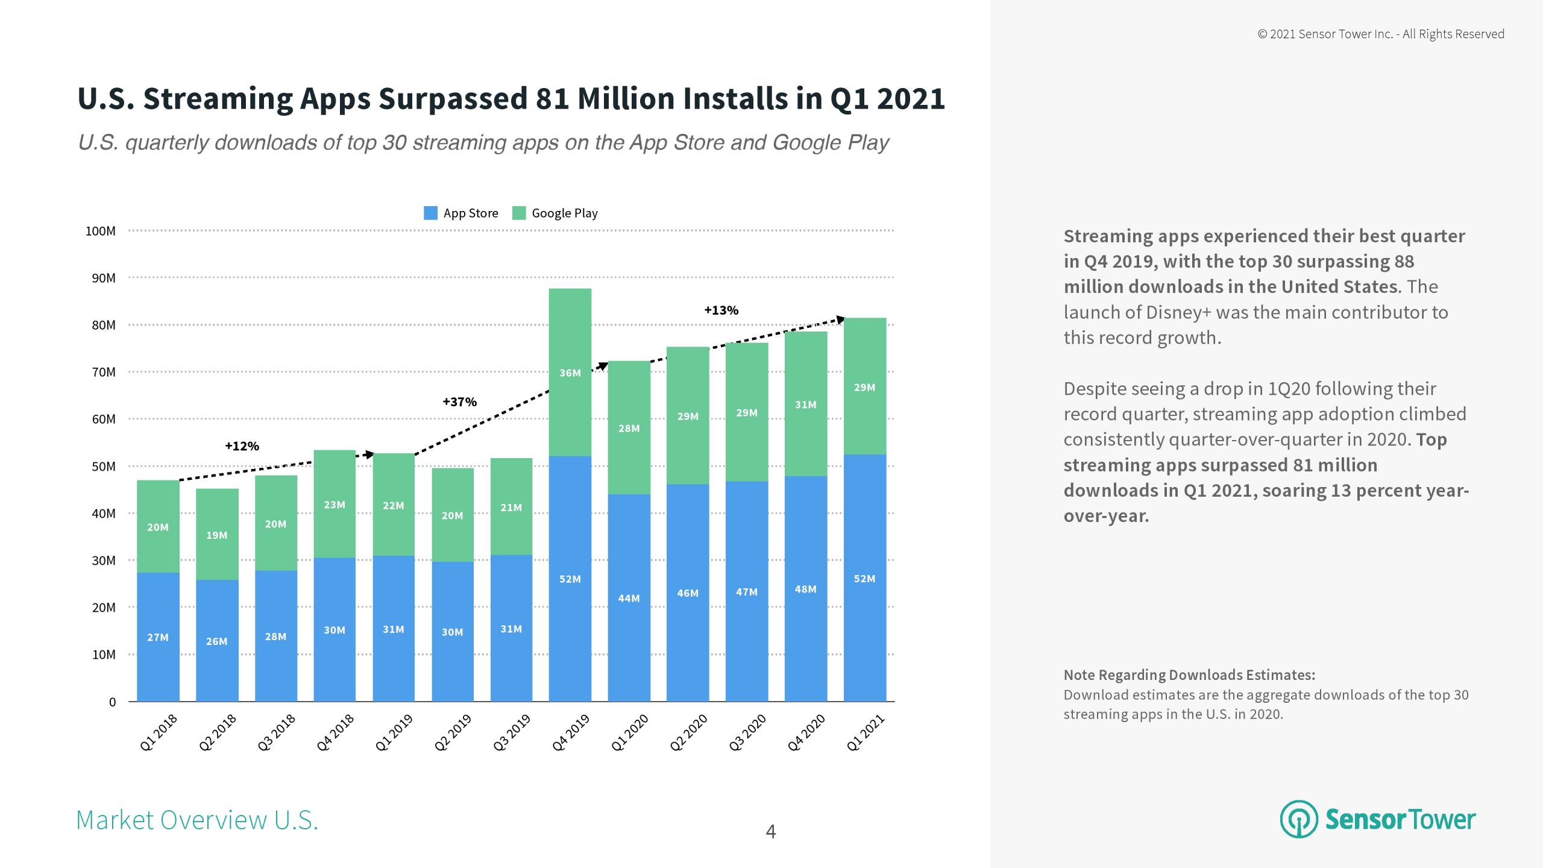Click the App Store blue legend swatch
This screenshot has width=1543, height=868.
430,213
